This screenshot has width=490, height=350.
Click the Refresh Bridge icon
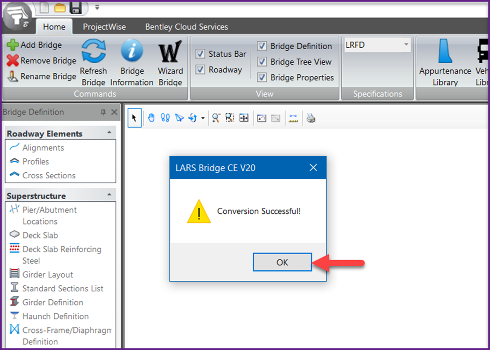[x=93, y=51]
